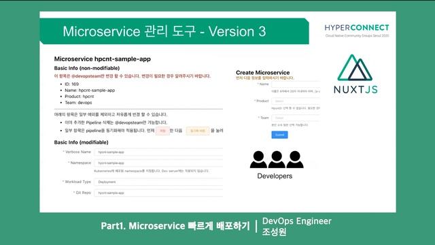Click the speaker name '조성원'
Viewport: 435px width, 245px height.
tap(274, 231)
